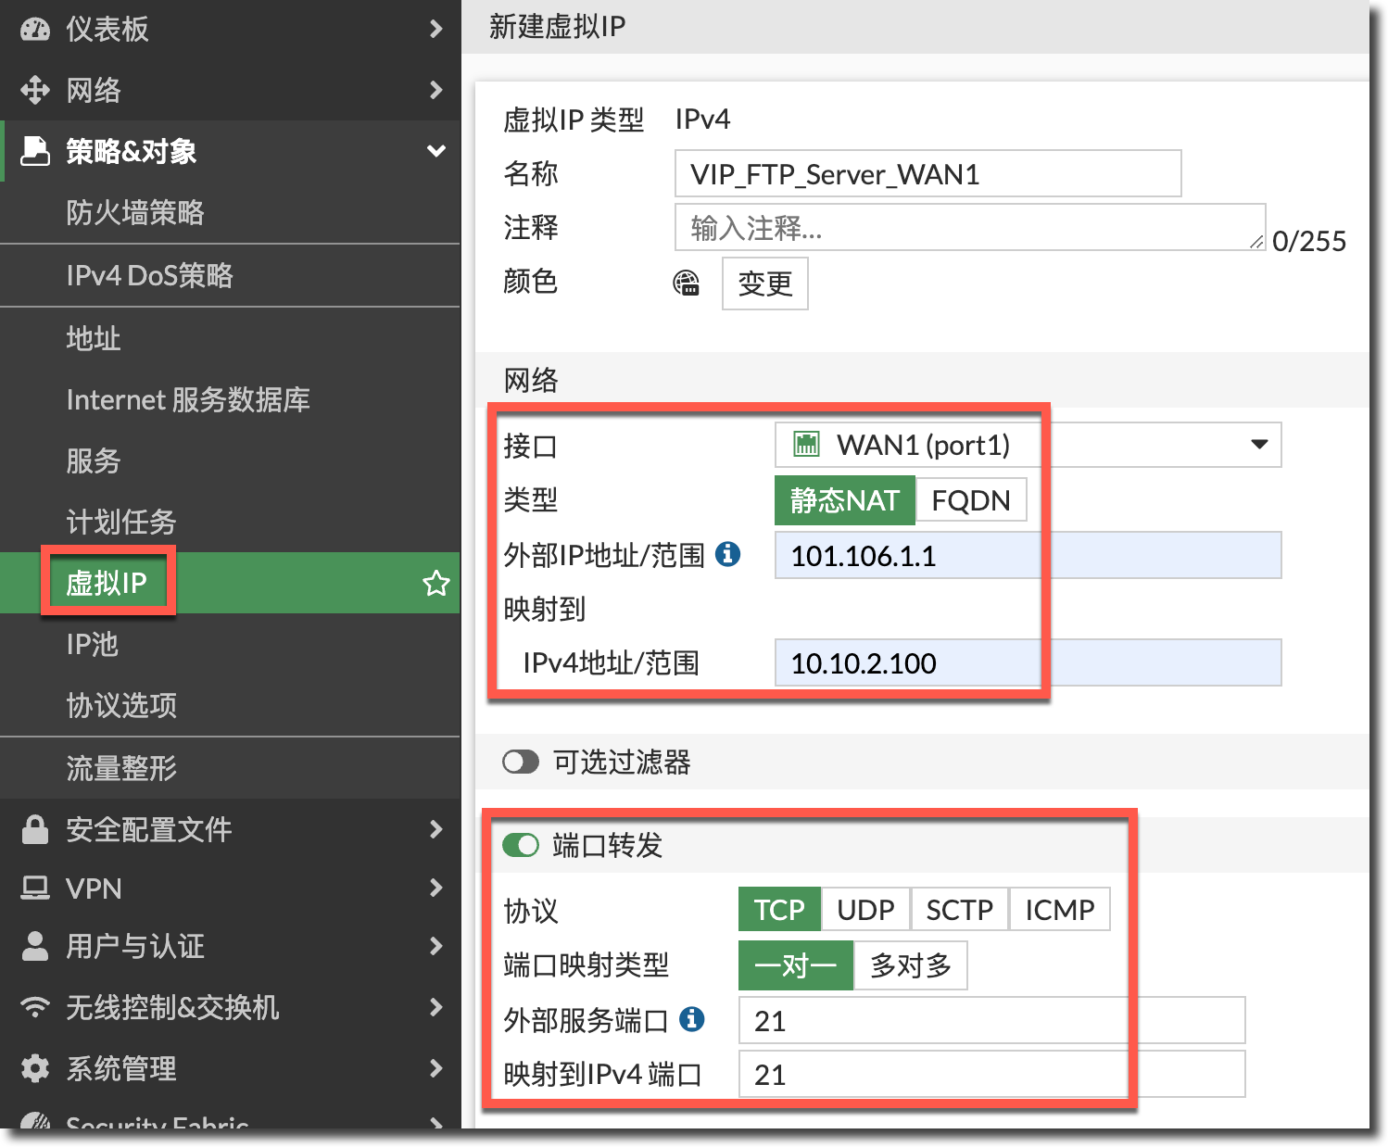The width and height of the screenshot is (1388, 1147).
Task: Click the lock icon for 安全配置文件
Action: [x=35, y=829]
